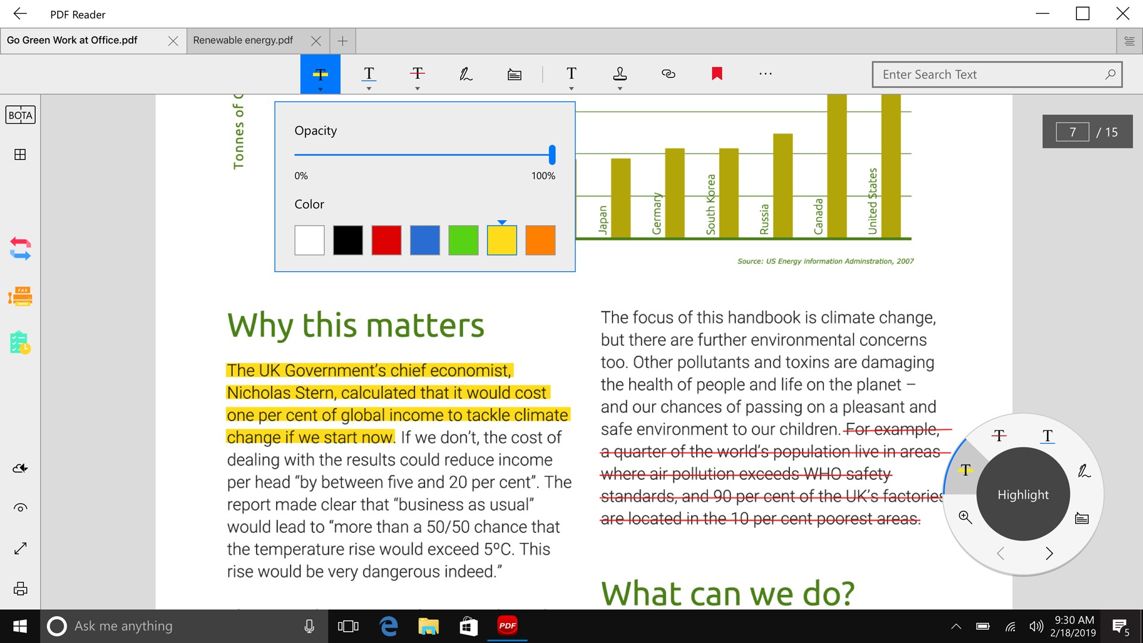This screenshot has width=1143, height=643.
Task: Open the more options ellipsis button
Action: coord(766,74)
